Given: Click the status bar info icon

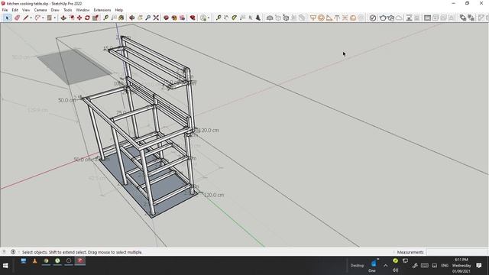Looking at the screenshot, I should click(13, 251).
